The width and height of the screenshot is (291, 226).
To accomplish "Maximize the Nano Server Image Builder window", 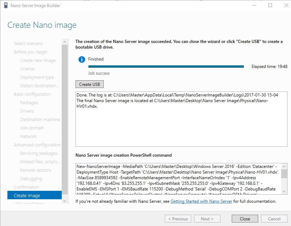I will (x=270, y=6).
